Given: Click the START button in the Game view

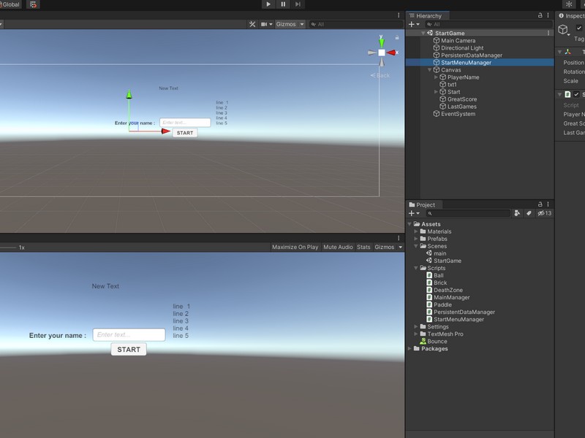Looking at the screenshot, I should [128, 349].
